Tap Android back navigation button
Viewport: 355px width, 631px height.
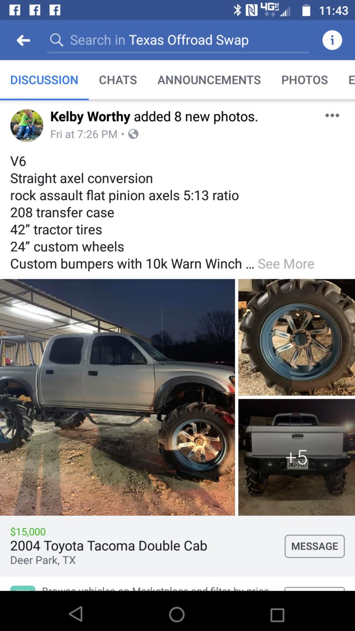click(76, 614)
